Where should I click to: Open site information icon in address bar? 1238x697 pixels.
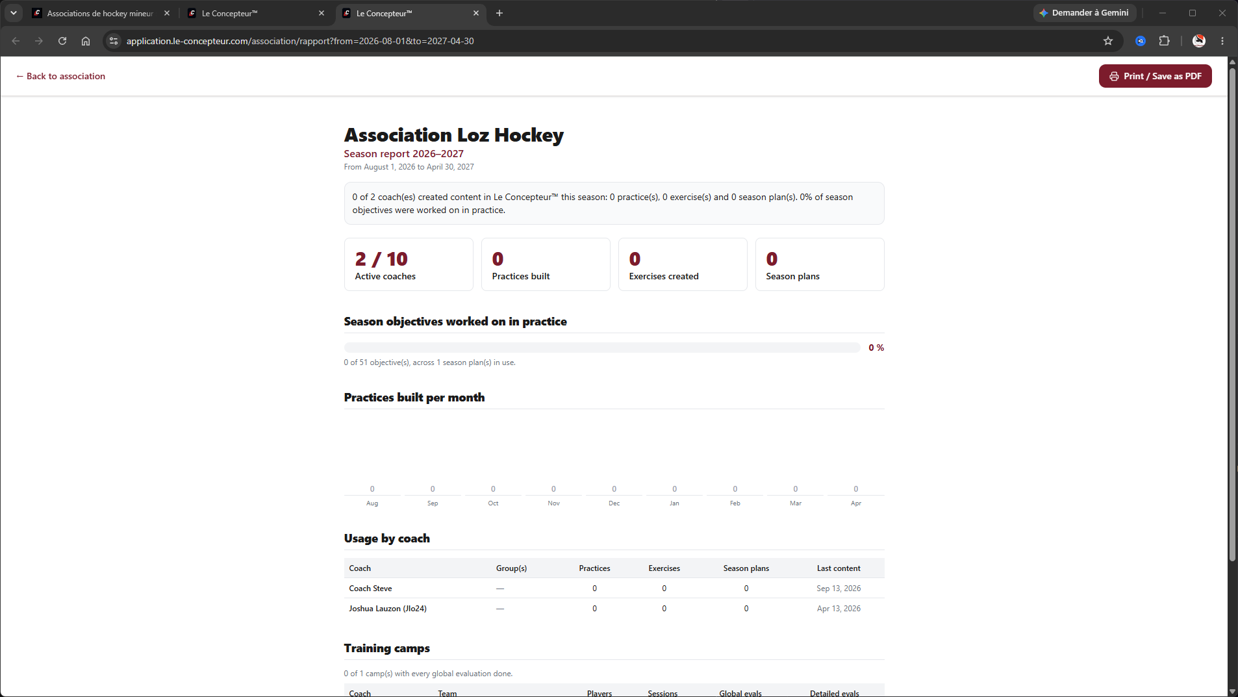(x=114, y=41)
